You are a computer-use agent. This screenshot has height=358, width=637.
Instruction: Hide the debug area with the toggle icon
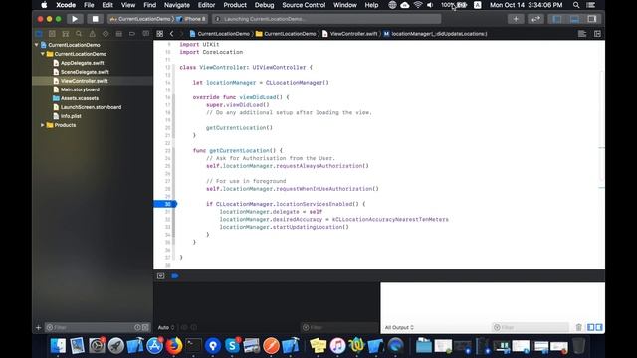(161, 276)
